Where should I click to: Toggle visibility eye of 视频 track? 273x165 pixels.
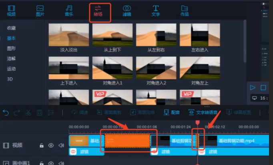pyautogui.click(x=51, y=145)
